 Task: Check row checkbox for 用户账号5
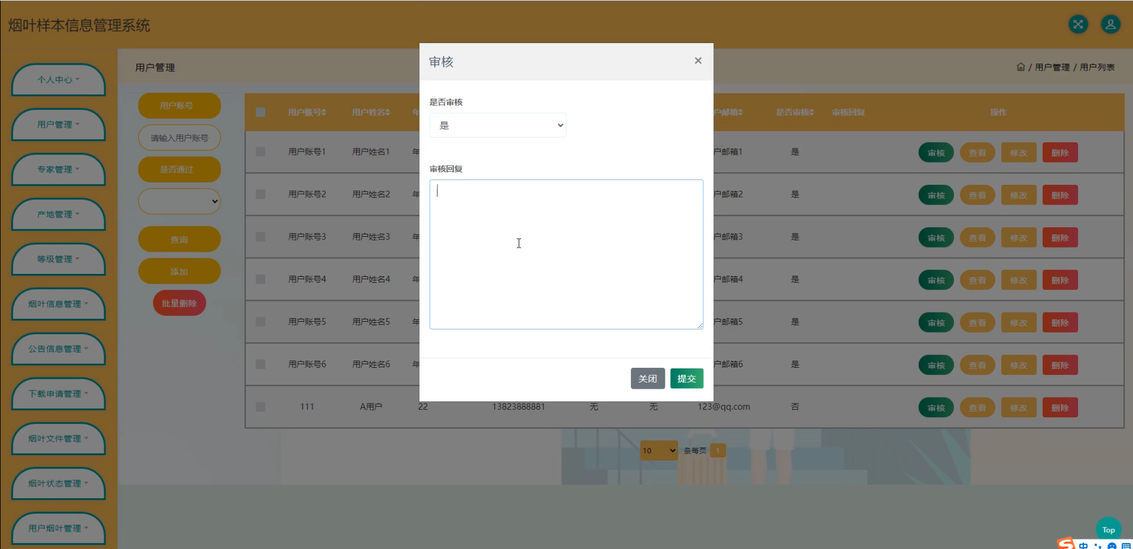[x=260, y=322]
